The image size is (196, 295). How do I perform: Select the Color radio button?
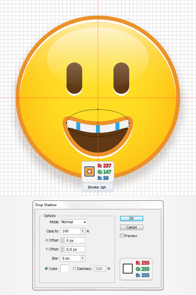46,269
